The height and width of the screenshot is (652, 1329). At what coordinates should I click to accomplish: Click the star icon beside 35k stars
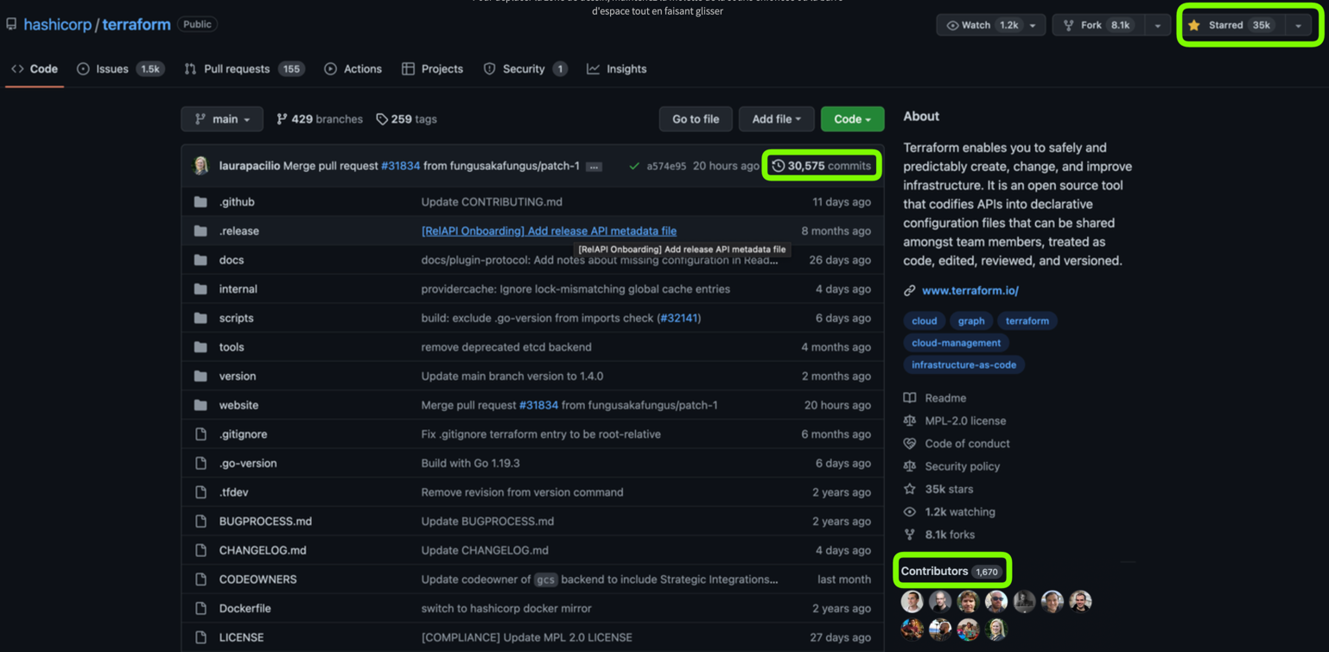(909, 489)
